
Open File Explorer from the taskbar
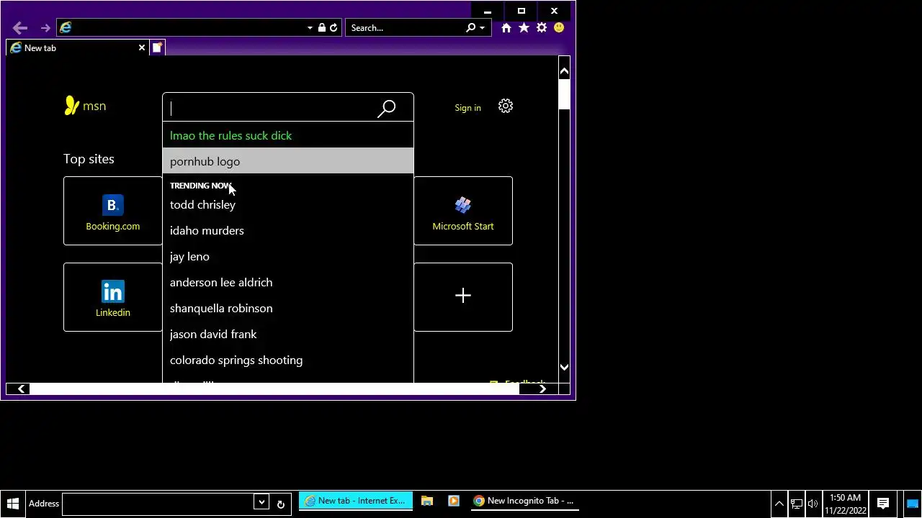click(427, 501)
